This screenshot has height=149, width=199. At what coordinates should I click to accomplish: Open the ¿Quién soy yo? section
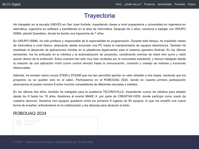point(133,4)
